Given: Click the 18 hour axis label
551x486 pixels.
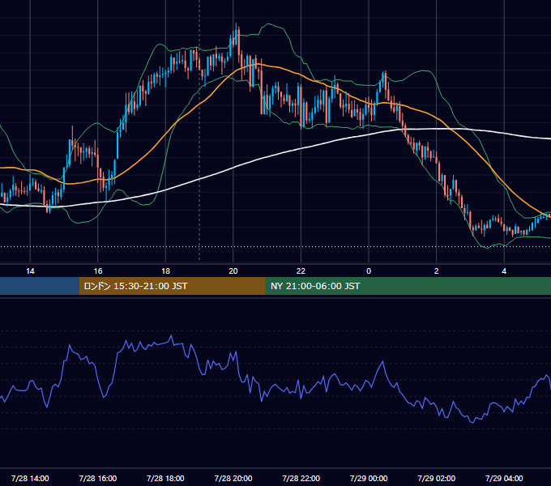Looking at the screenshot, I should coord(165,271).
